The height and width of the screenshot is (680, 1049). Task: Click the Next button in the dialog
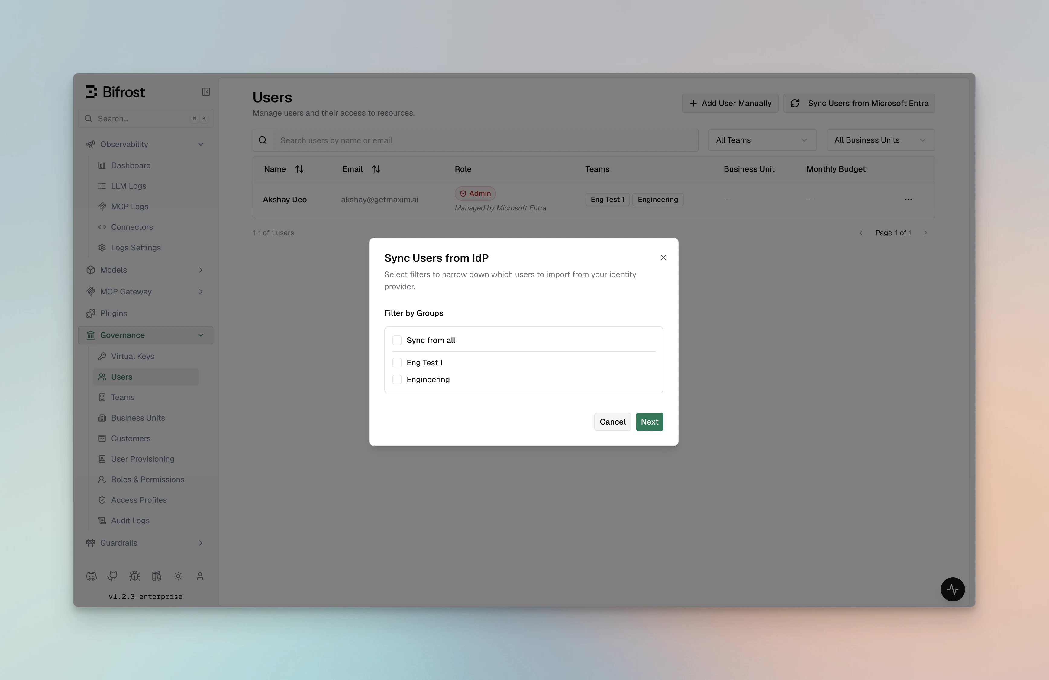(x=649, y=422)
